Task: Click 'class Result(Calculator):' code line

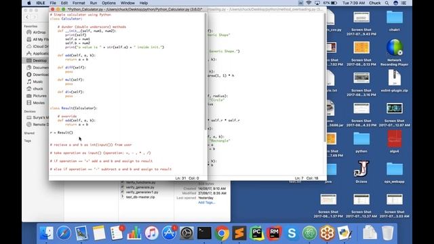Action: [x=74, y=108]
